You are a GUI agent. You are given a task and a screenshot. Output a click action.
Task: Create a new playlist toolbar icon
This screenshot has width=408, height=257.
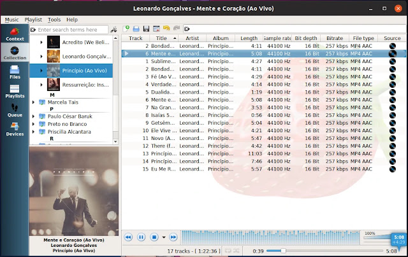coord(126,29)
